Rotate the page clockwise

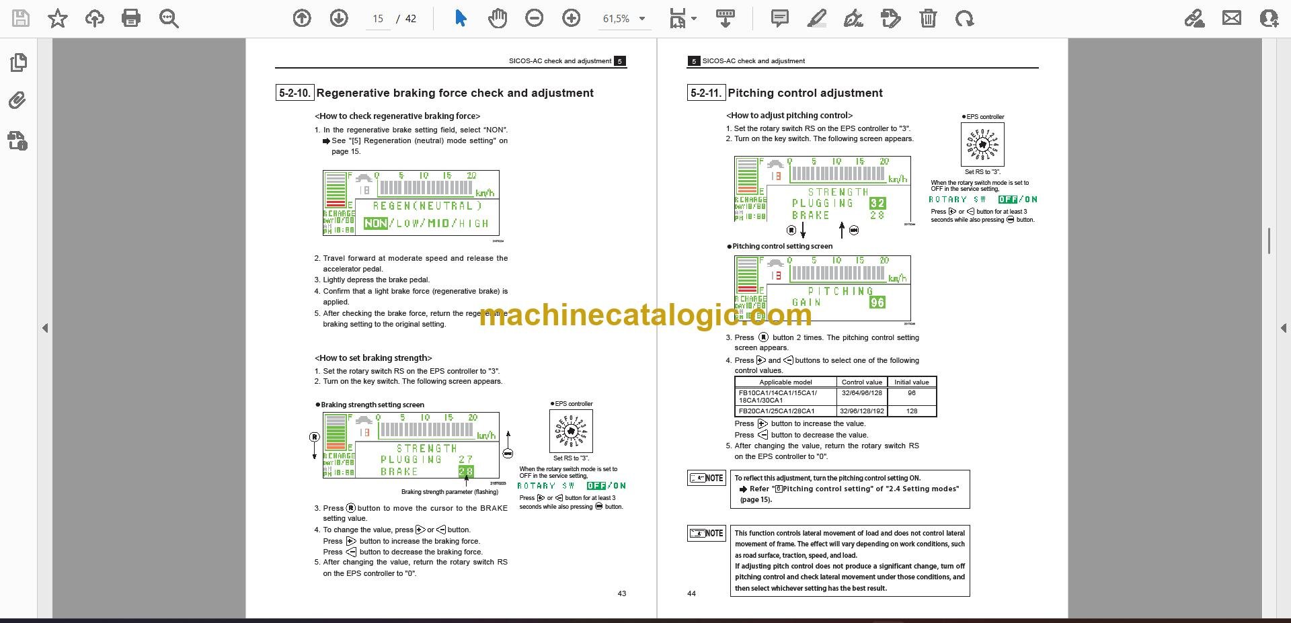[x=965, y=18]
